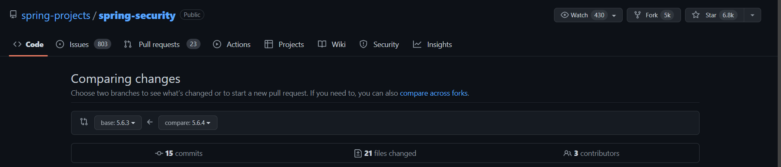Expand the dropdown arrow next to Star

tap(752, 15)
